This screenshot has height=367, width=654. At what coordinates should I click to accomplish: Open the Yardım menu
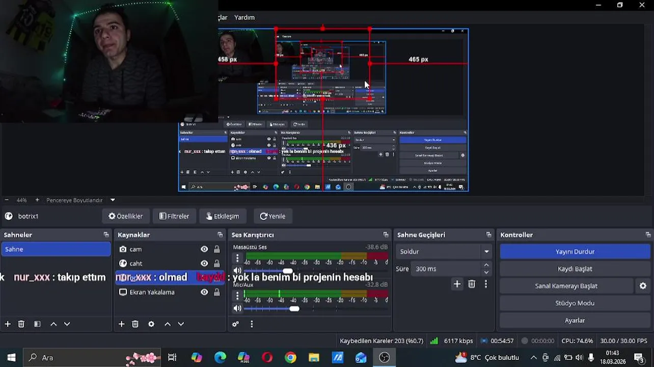click(244, 17)
